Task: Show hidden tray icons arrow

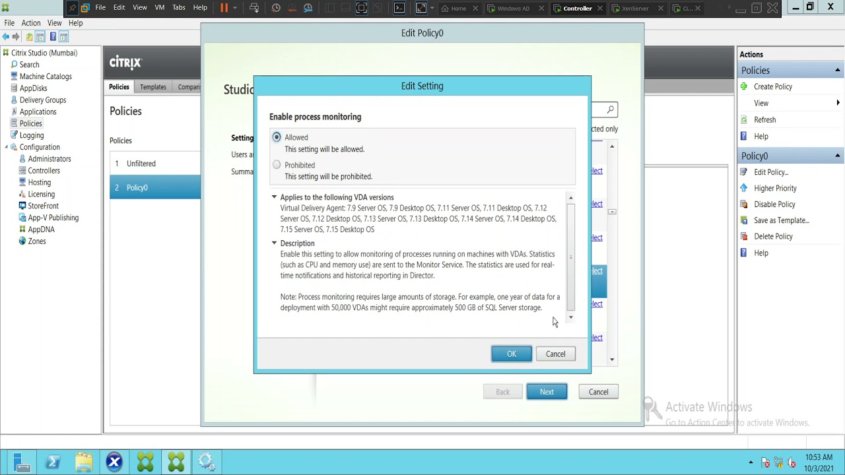Action: (751, 462)
